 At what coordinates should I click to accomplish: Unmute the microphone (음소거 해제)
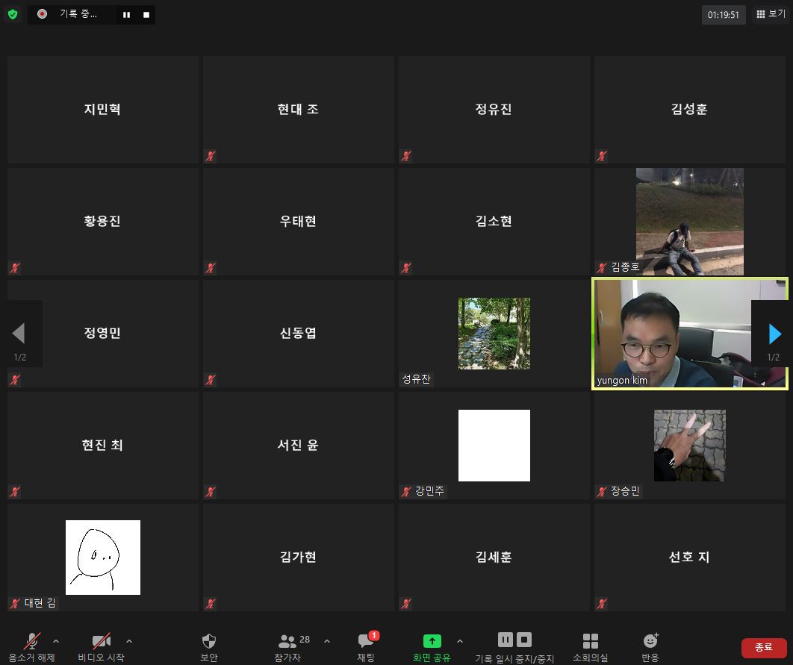(x=32, y=647)
